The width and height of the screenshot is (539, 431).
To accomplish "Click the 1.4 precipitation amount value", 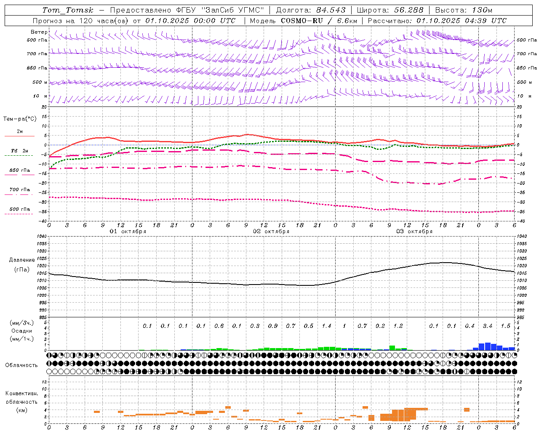I will 326,326.
